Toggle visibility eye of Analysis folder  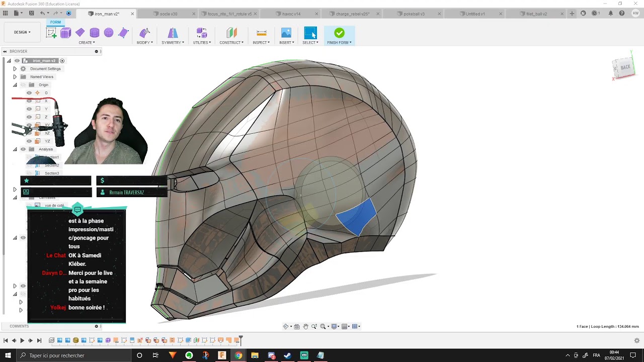[23, 149]
